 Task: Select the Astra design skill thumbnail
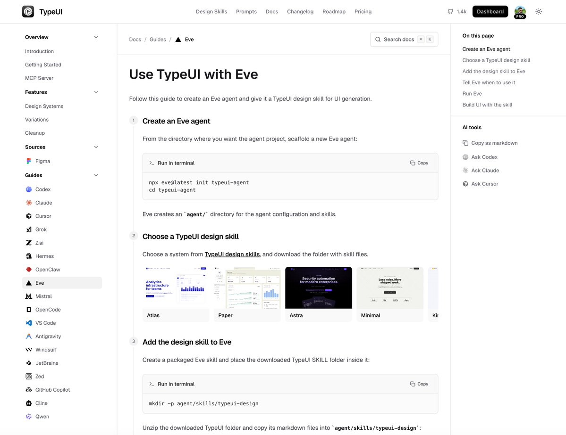[x=318, y=295]
